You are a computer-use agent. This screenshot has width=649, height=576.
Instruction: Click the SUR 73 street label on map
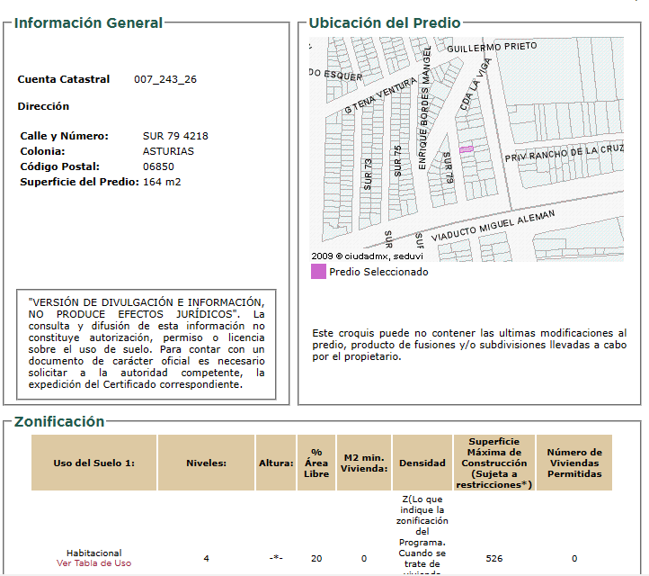click(x=368, y=175)
